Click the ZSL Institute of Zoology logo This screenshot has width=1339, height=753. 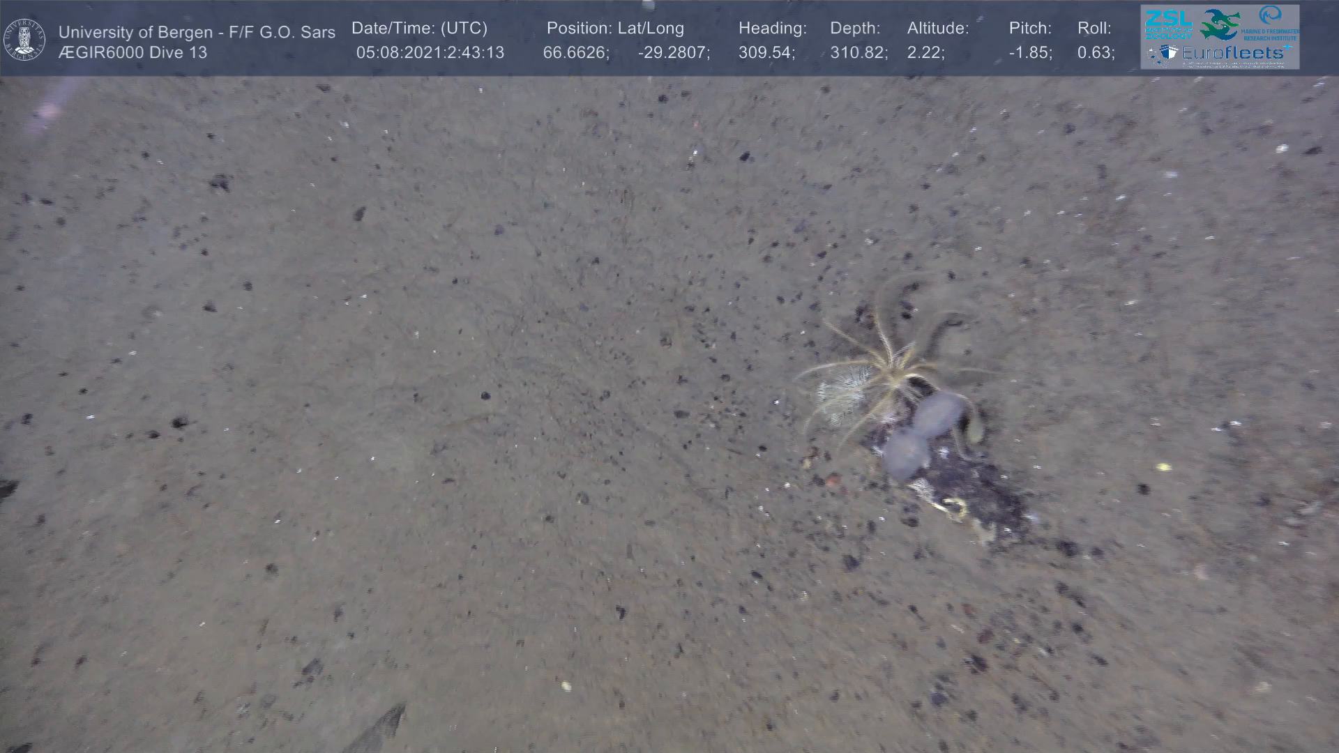pos(1168,24)
